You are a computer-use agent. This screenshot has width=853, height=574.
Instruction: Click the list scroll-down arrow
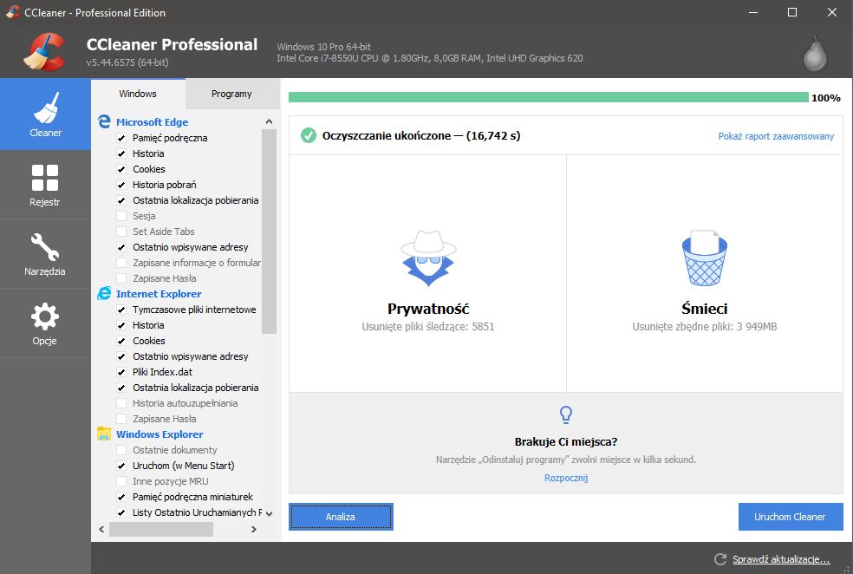[269, 513]
